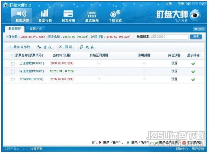Check the 深证成指[399001] row checkbox
Screen dimensions: 209x153
point(12,71)
